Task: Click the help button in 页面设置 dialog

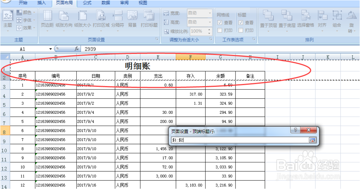Action: (x=296, y=130)
